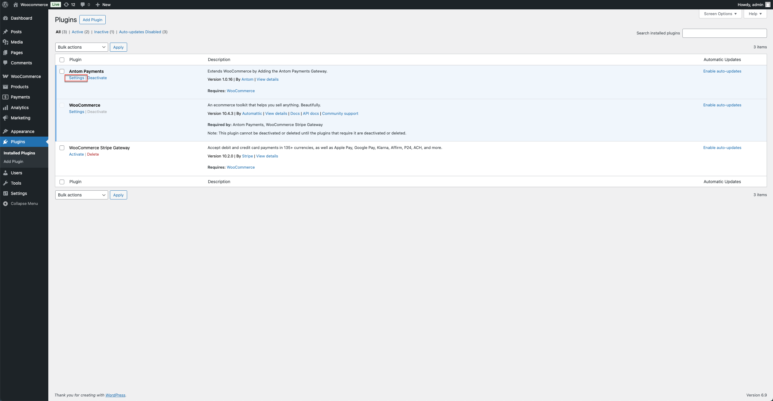The image size is (773, 401).
Task: Click the Settings sliders icon in sidebar
Action: click(x=5, y=193)
